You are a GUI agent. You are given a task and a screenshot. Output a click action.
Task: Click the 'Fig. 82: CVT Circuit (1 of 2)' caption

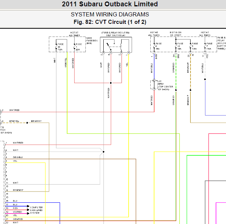click(x=110, y=22)
